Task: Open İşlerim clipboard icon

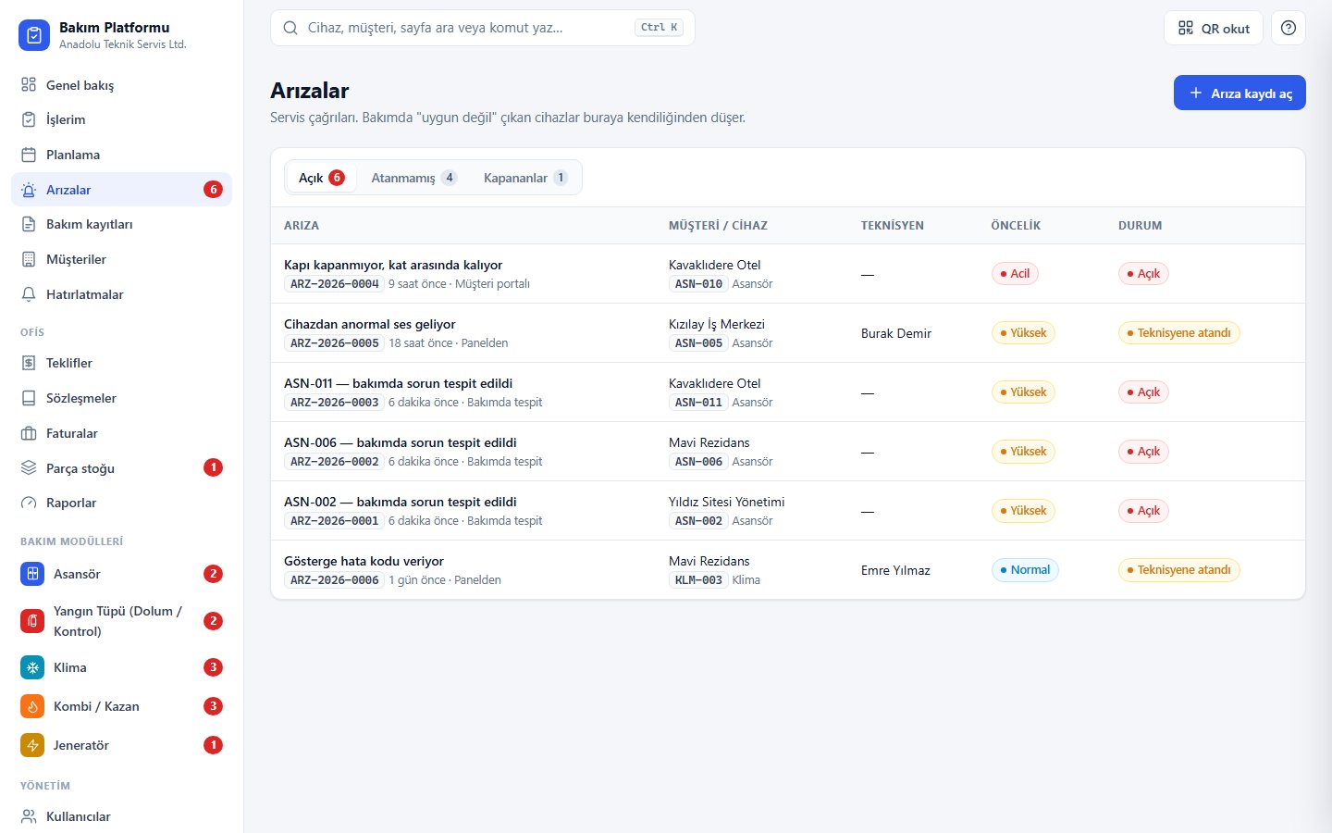Action: pyautogui.click(x=29, y=119)
